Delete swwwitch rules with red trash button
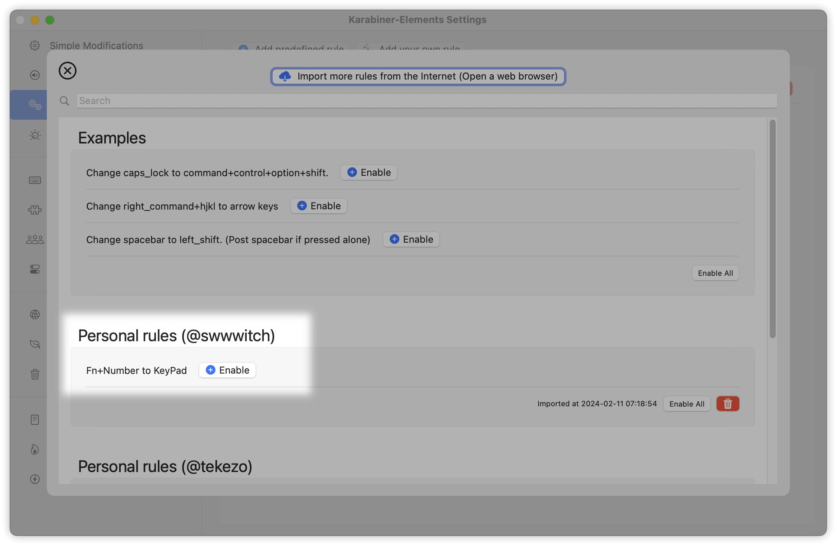 (728, 404)
